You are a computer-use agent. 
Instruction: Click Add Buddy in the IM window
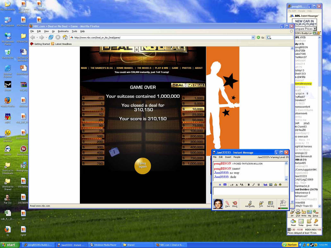250,204
